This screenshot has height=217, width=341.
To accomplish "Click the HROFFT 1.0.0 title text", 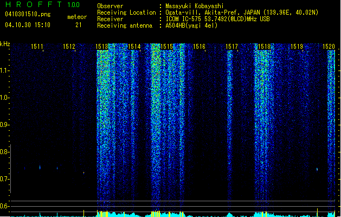I will (43, 4).
